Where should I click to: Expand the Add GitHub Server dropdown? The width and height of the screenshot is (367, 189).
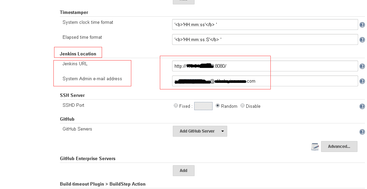200,131
